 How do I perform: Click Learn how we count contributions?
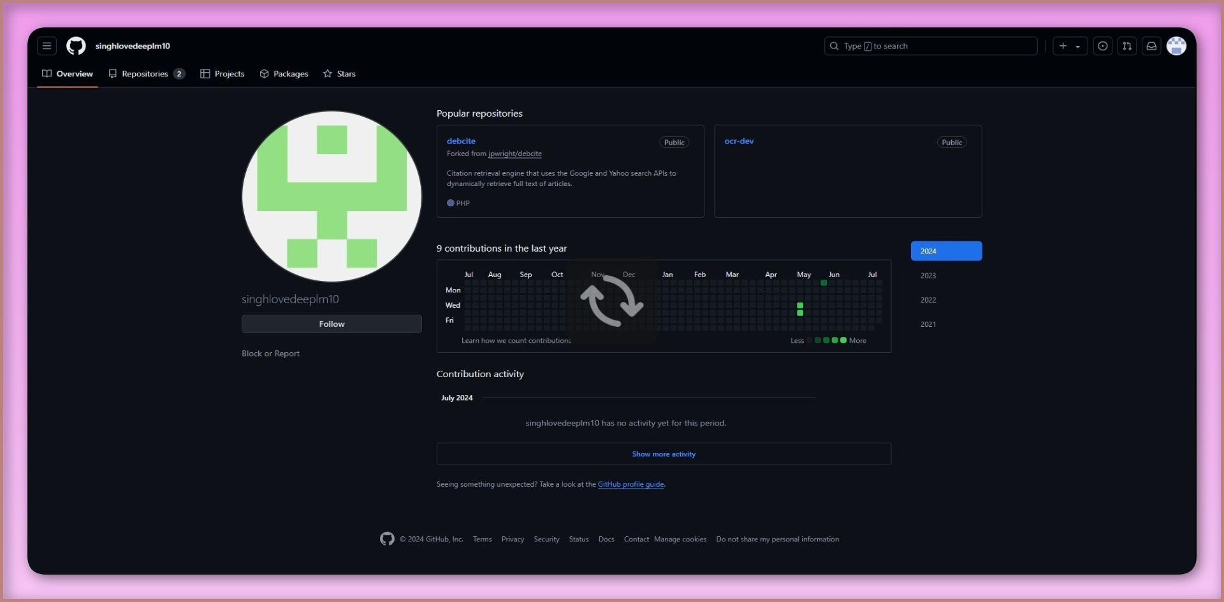click(516, 341)
